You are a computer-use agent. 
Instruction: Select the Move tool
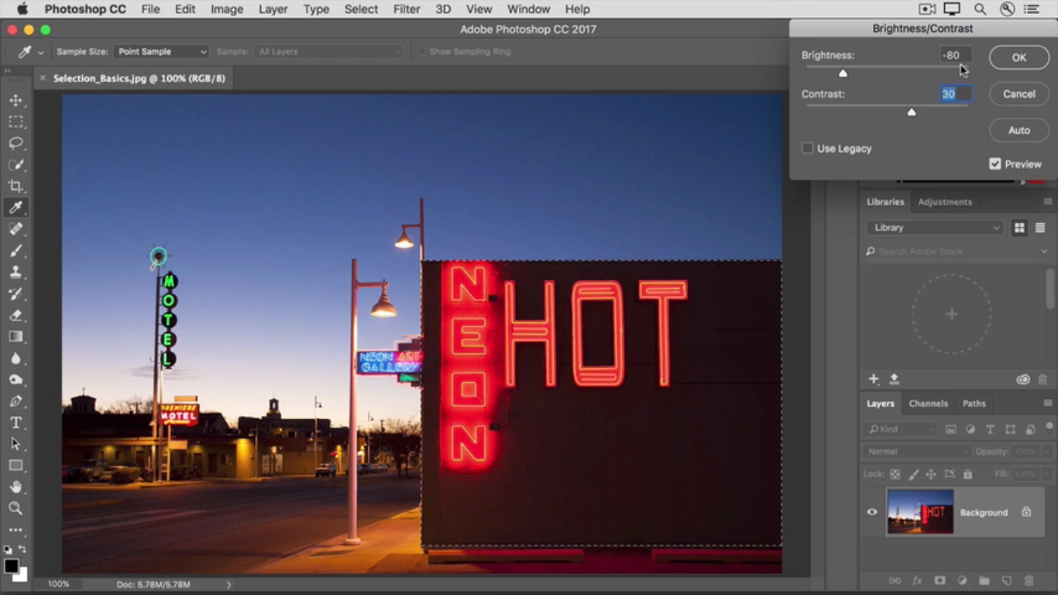tap(15, 101)
